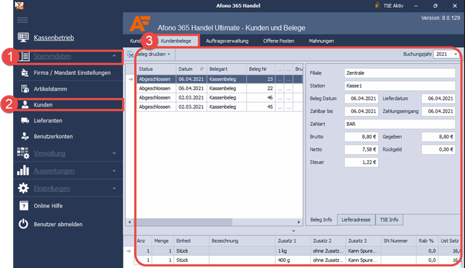Select line item row with 1 kg
This screenshot has height=268, width=465.
(298, 251)
